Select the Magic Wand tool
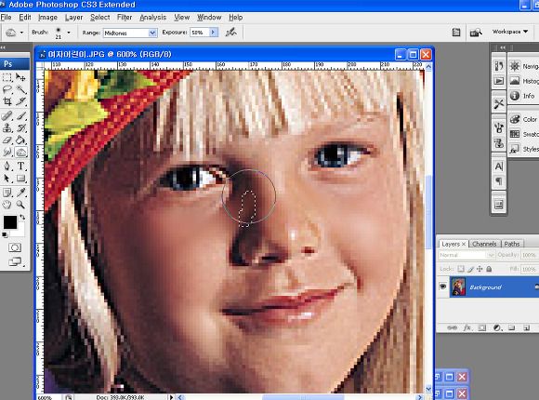Image resolution: width=539 pixels, height=400 pixels. 20,89
